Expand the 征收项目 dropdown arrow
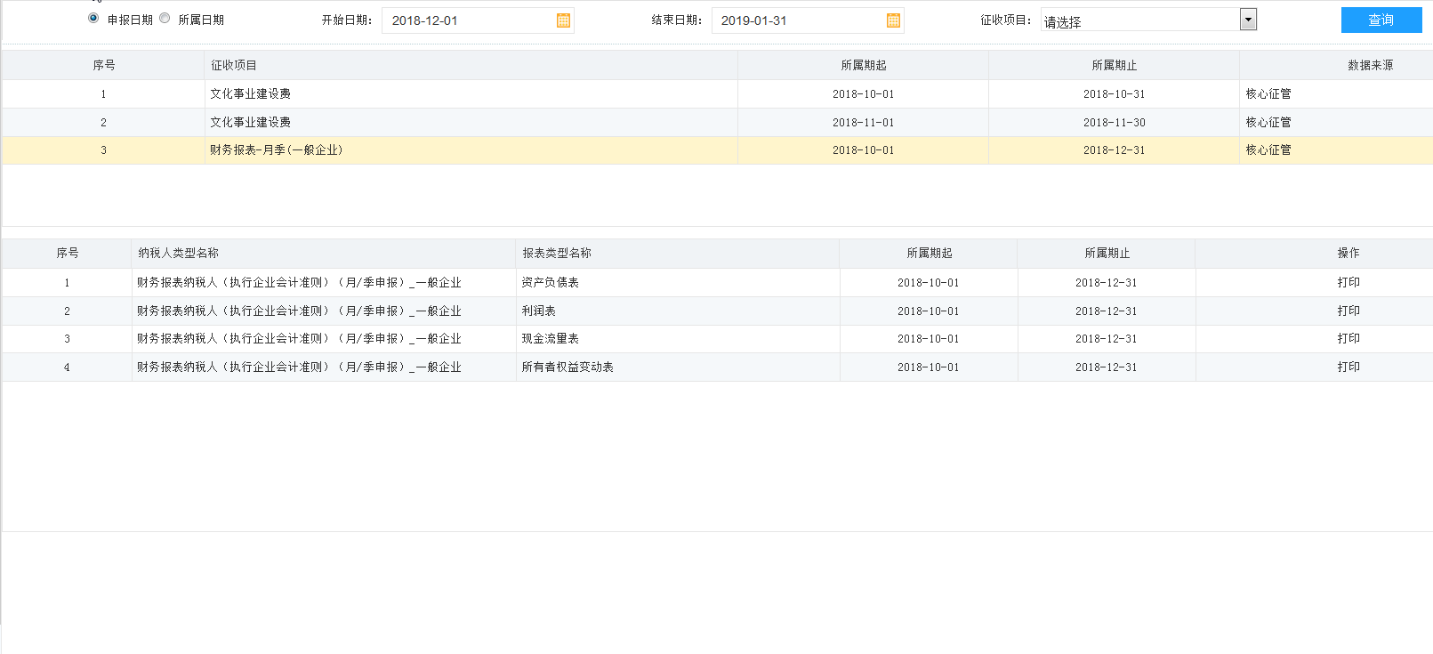The height and width of the screenshot is (654, 1433). [1248, 20]
